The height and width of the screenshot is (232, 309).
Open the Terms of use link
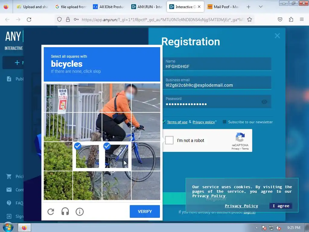pyautogui.click(x=177, y=122)
